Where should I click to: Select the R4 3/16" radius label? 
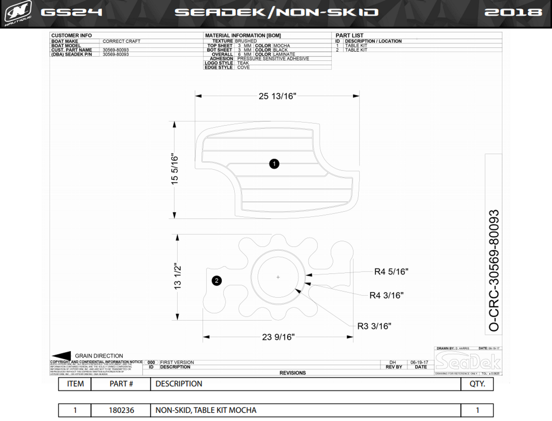click(386, 295)
